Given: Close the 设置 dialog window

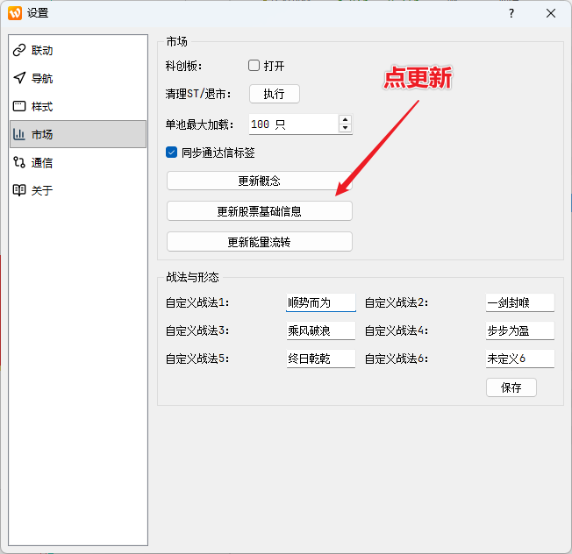Looking at the screenshot, I should point(551,13).
